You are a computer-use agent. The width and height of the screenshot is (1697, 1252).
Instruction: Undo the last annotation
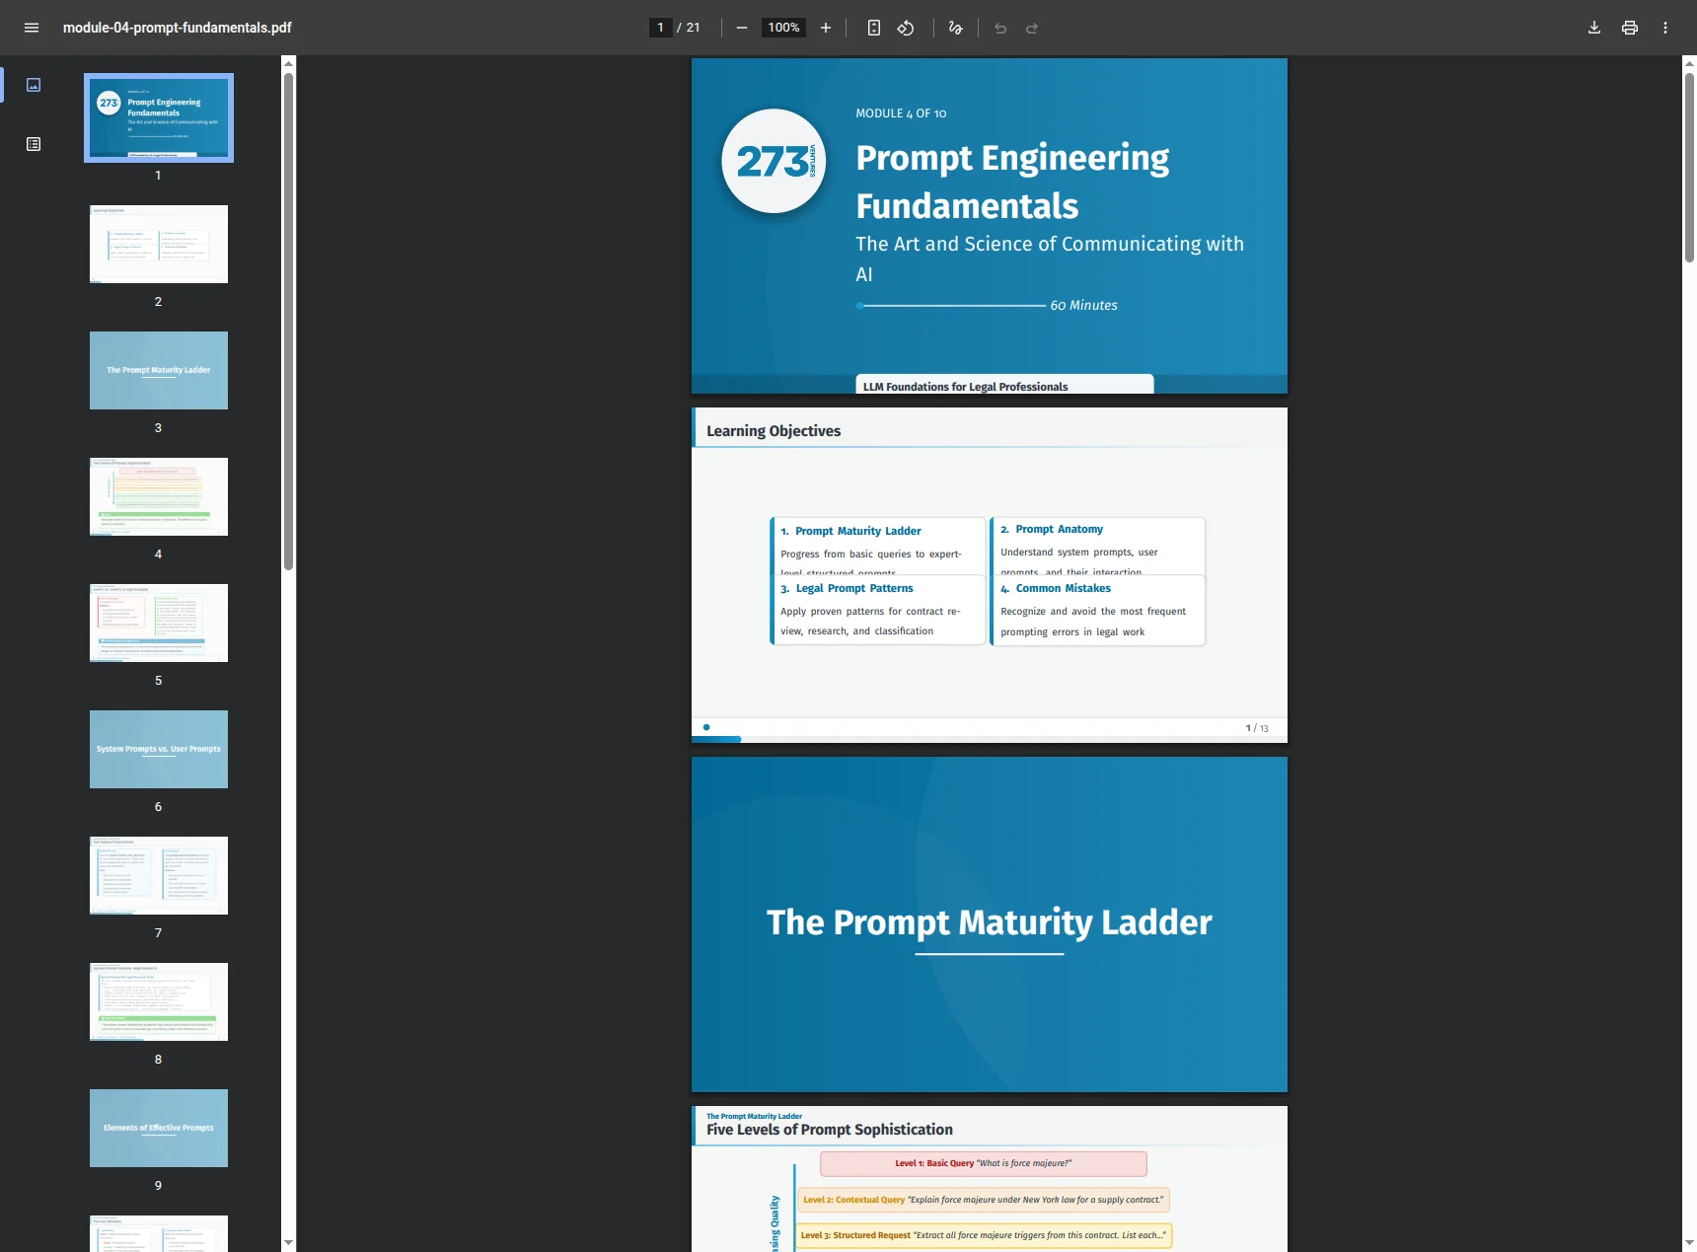(x=1001, y=28)
